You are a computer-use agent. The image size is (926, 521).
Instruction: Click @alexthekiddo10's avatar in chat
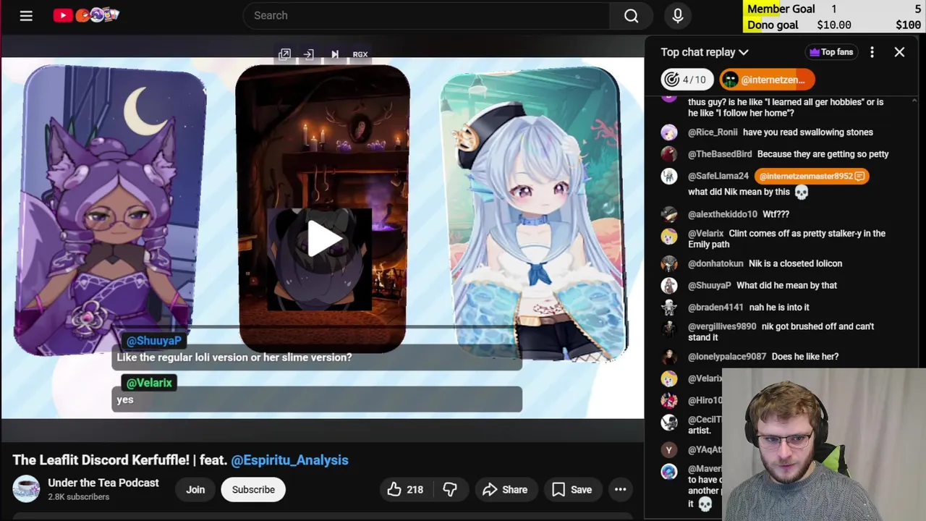coord(669,214)
